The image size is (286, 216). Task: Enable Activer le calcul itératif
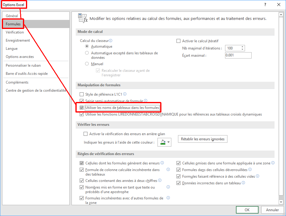(178, 41)
